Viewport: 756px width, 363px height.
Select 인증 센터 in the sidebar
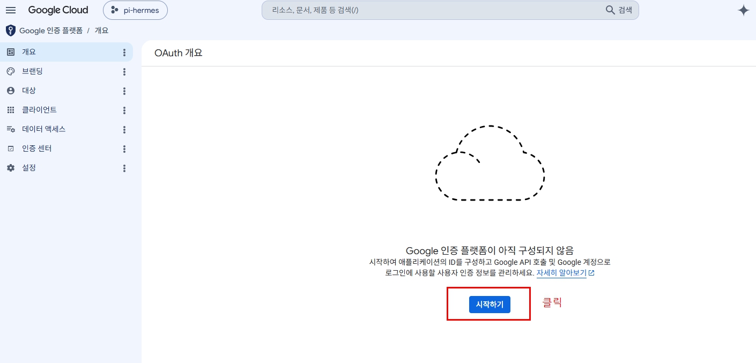click(x=66, y=149)
